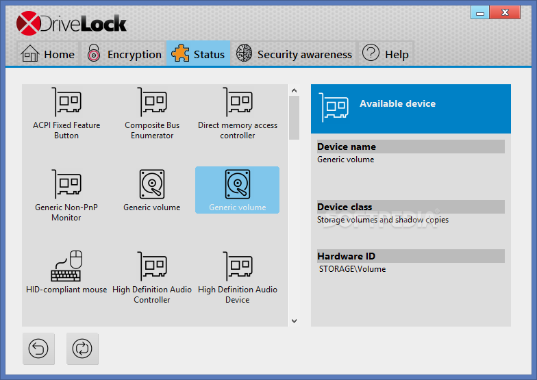Select the High Definition Audio Device icon

(238, 266)
